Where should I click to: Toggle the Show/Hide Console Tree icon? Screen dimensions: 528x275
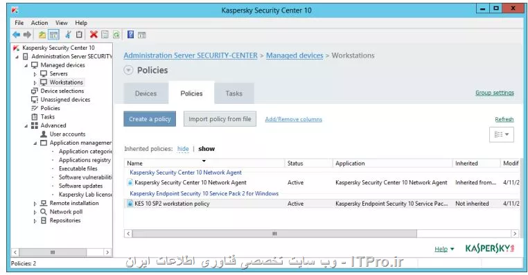point(53,35)
